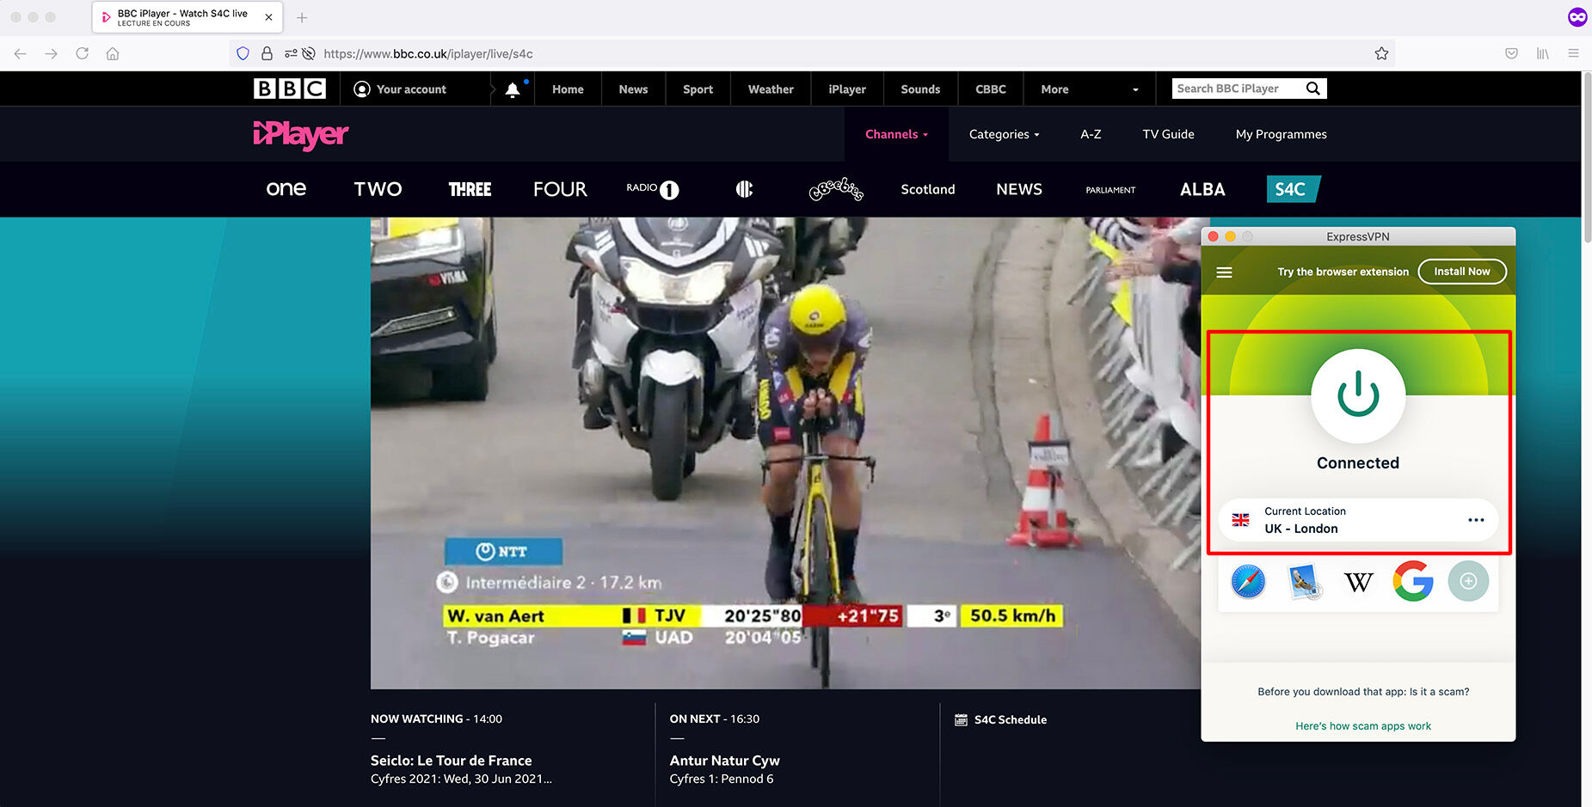Click the iPlayer pink logo
The image size is (1592, 807).
pyautogui.click(x=300, y=135)
